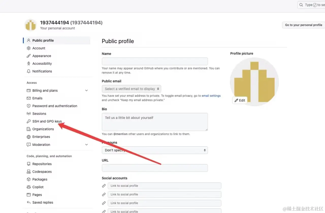Open Repositories settings page

pos(42,164)
